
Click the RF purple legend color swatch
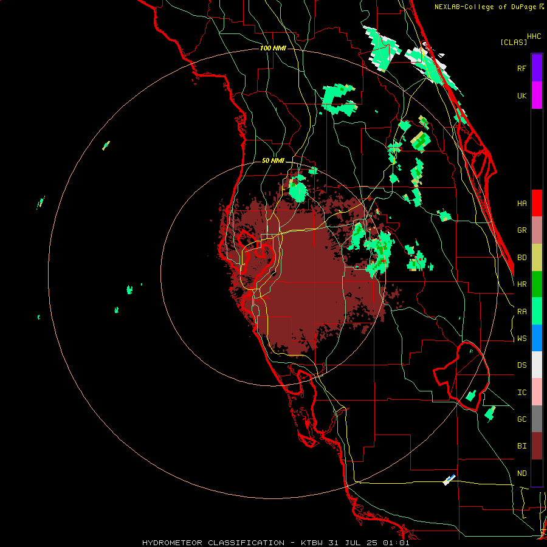click(x=537, y=68)
